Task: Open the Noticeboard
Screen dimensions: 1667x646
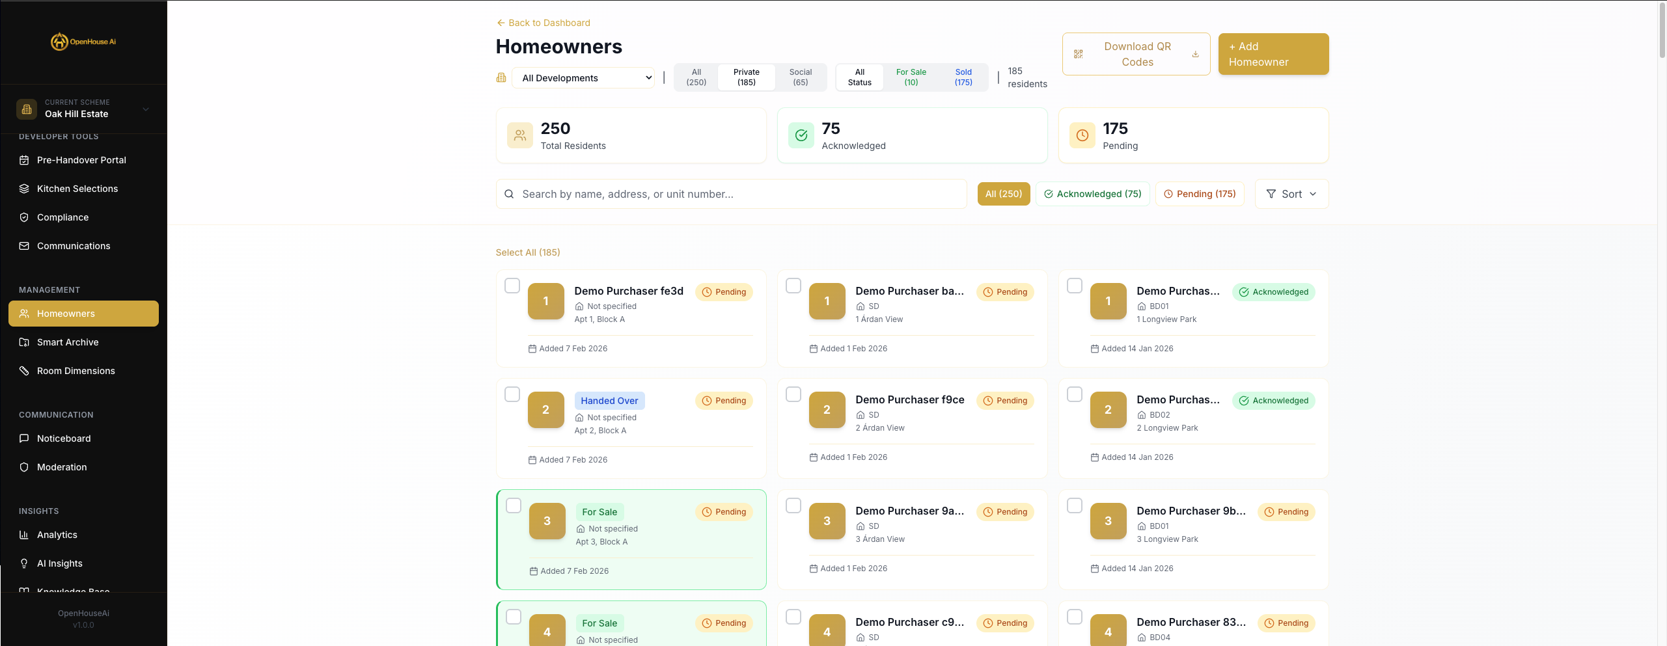Action: point(63,438)
